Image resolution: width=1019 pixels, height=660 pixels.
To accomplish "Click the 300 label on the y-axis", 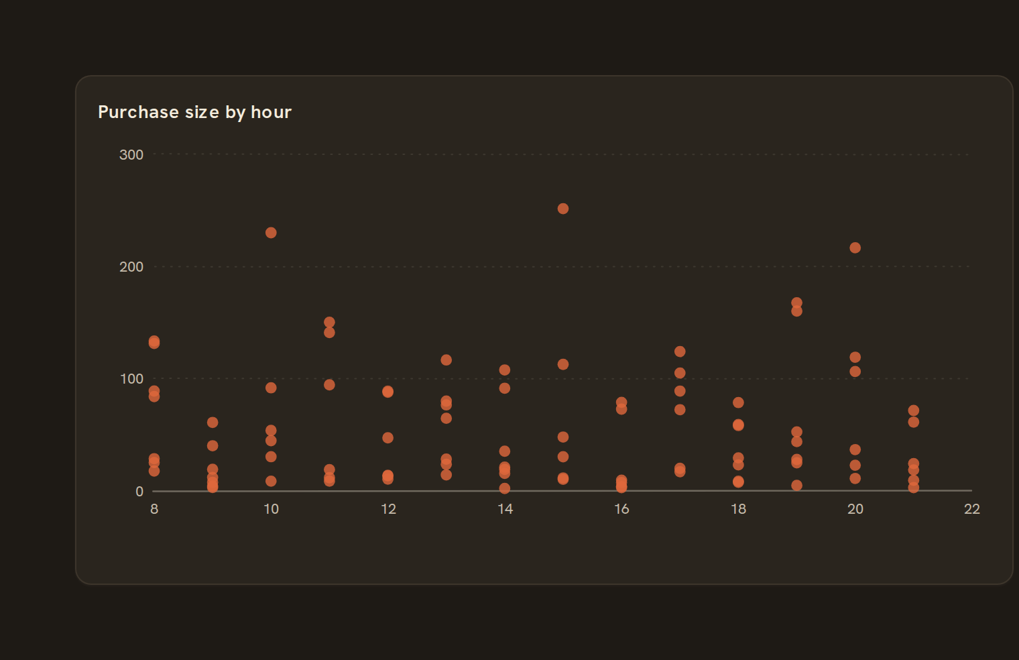I will [131, 155].
